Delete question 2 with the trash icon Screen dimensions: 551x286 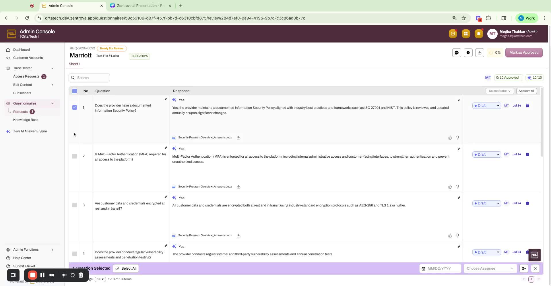click(x=527, y=154)
